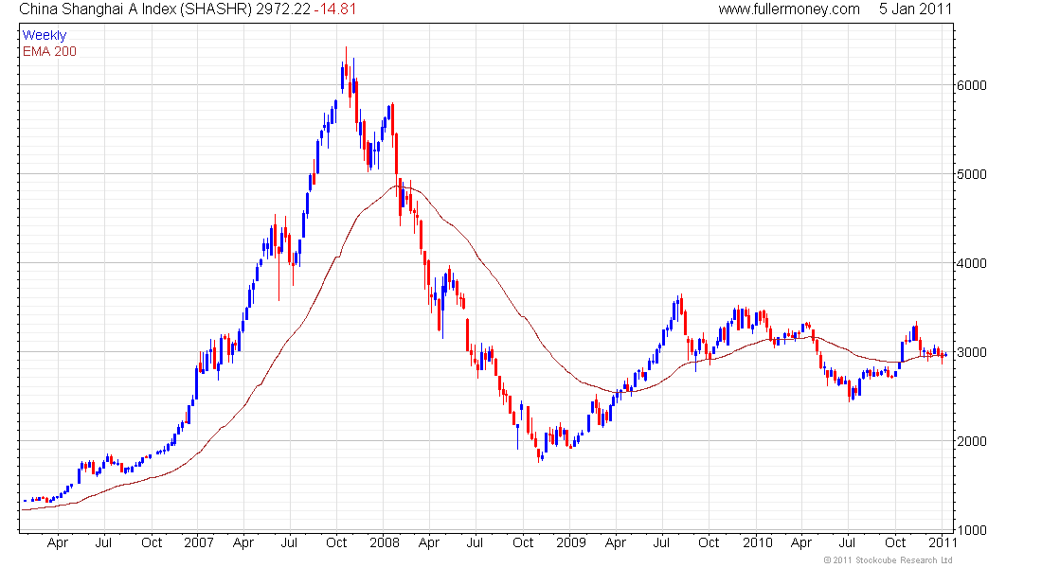The width and height of the screenshot is (1042, 568).
Task: Click the 6000 price axis label
Action: tap(972, 86)
